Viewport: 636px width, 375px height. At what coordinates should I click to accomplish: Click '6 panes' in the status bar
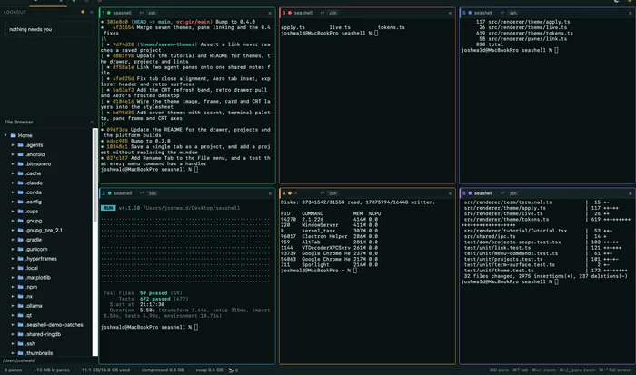(13, 370)
